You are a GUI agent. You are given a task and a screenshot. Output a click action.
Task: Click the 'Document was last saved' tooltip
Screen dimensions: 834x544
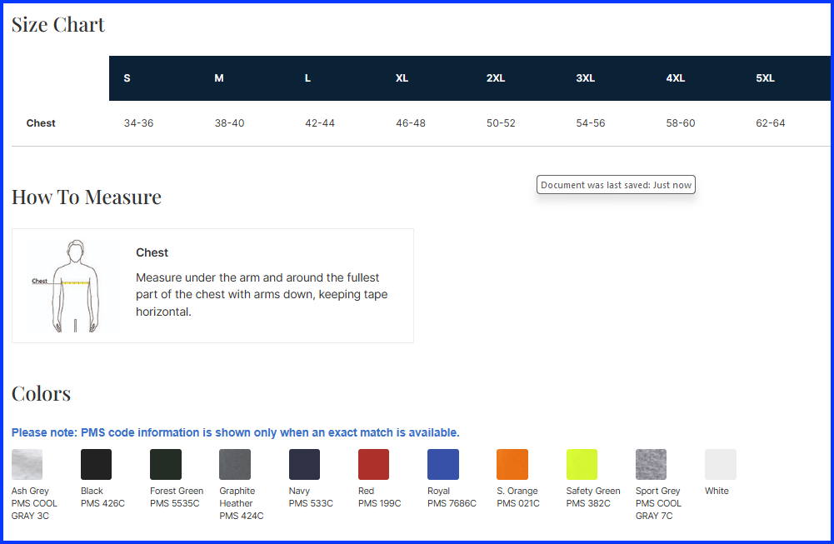click(616, 185)
